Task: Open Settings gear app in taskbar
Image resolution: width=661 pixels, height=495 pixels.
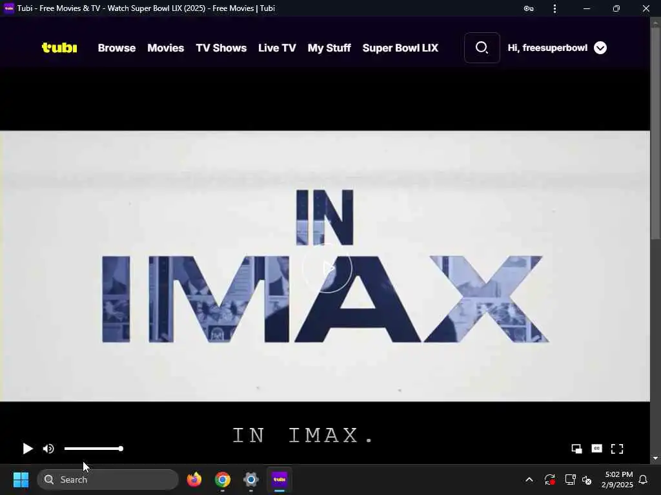Action: [251, 480]
